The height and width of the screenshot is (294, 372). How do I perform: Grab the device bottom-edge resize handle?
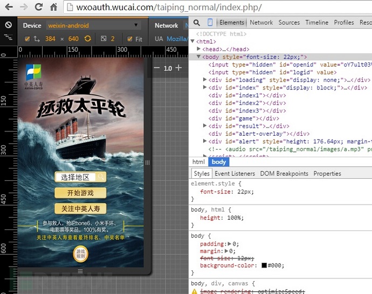[80, 271]
